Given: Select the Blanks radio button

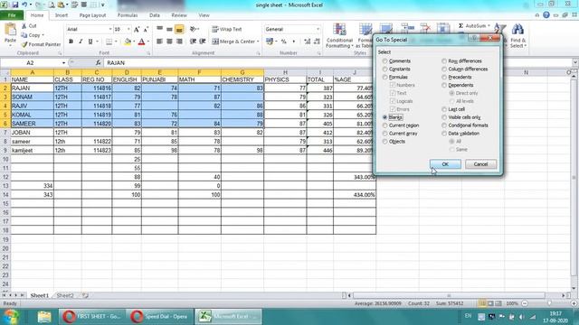Looking at the screenshot, I should (x=385, y=117).
